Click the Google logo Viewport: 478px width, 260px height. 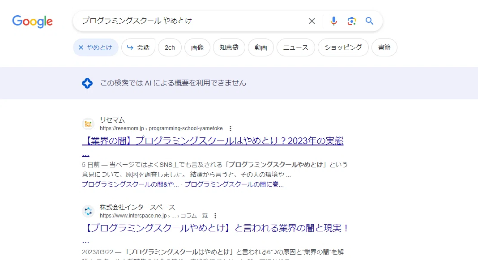[x=32, y=21]
